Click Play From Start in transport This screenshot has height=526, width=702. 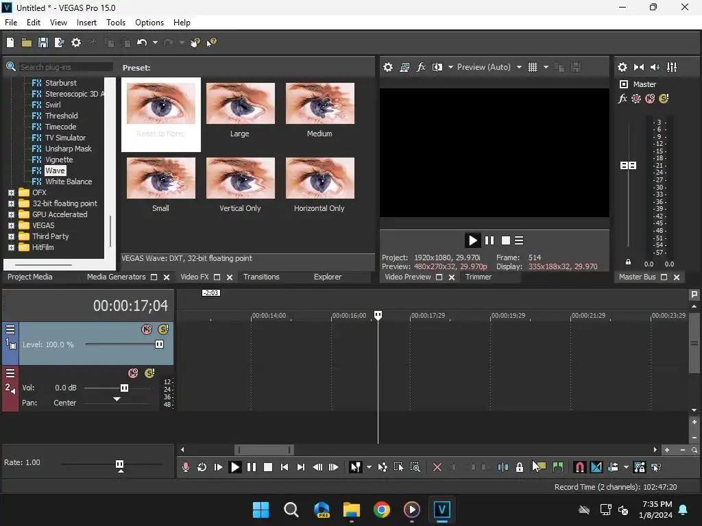(219, 467)
